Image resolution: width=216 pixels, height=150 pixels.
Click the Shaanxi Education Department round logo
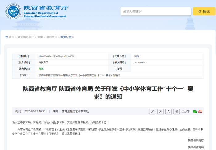click(13, 11)
